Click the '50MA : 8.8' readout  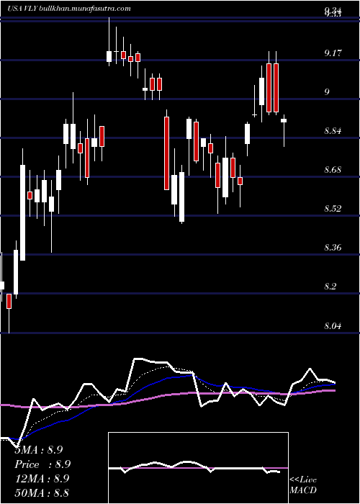pyautogui.click(x=42, y=492)
